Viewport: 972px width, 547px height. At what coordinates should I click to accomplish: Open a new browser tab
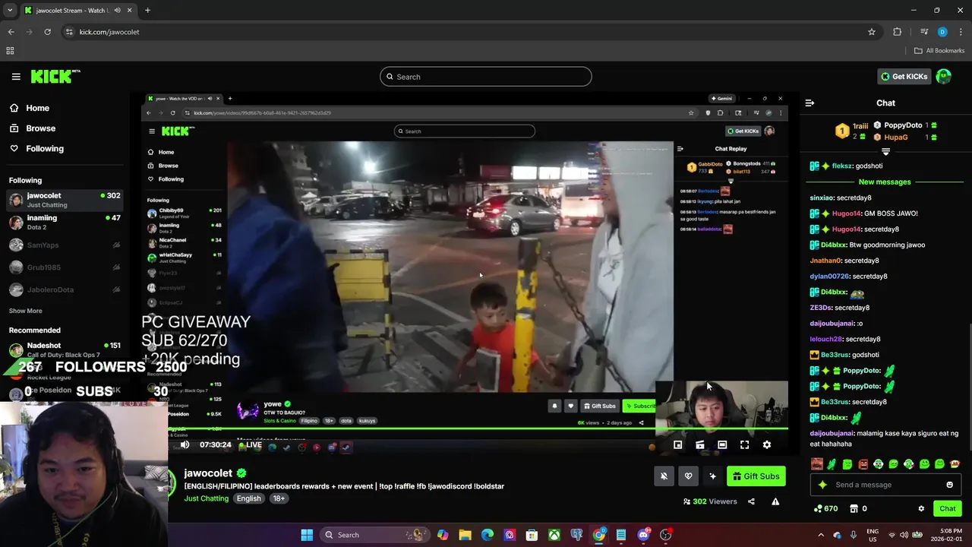(147, 11)
